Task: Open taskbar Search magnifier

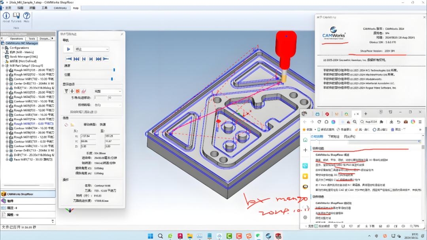Action: pos(161,236)
